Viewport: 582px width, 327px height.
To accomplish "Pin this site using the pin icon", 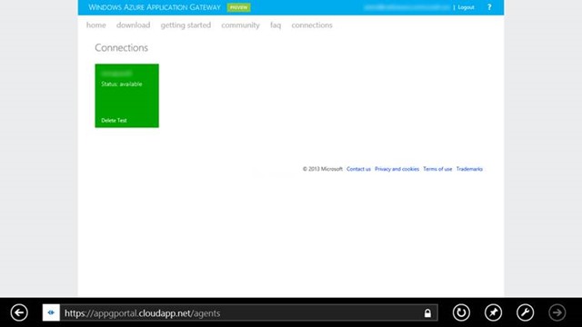I will 493,312.
